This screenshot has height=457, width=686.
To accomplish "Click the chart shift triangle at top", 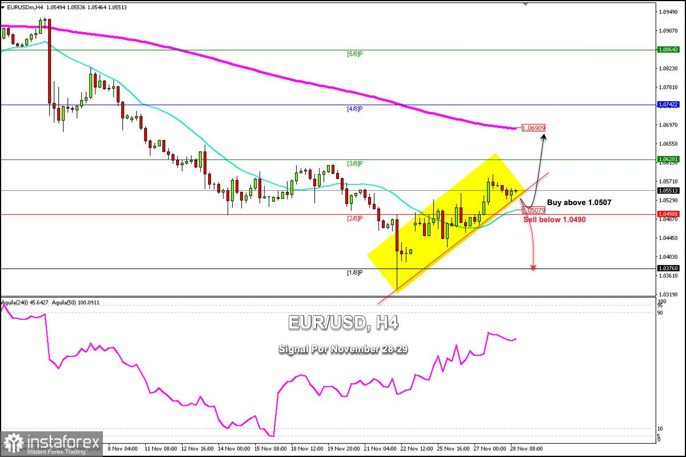I will (526, 4).
